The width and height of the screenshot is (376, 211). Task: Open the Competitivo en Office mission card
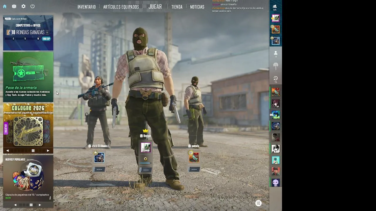(x=28, y=33)
